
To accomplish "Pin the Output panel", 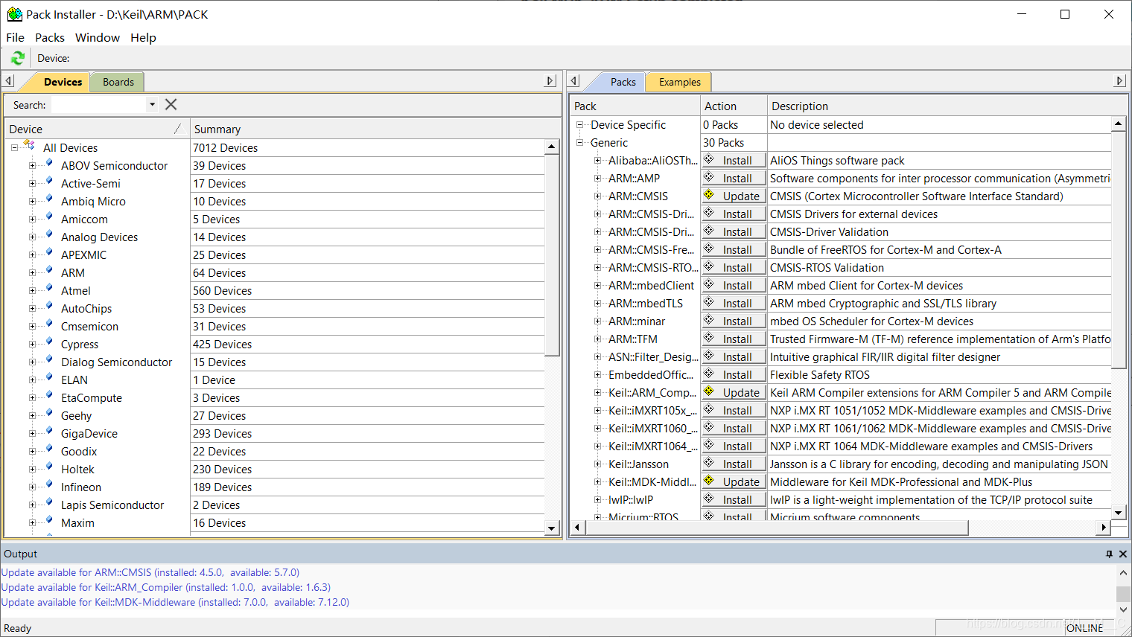I will [x=1109, y=554].
